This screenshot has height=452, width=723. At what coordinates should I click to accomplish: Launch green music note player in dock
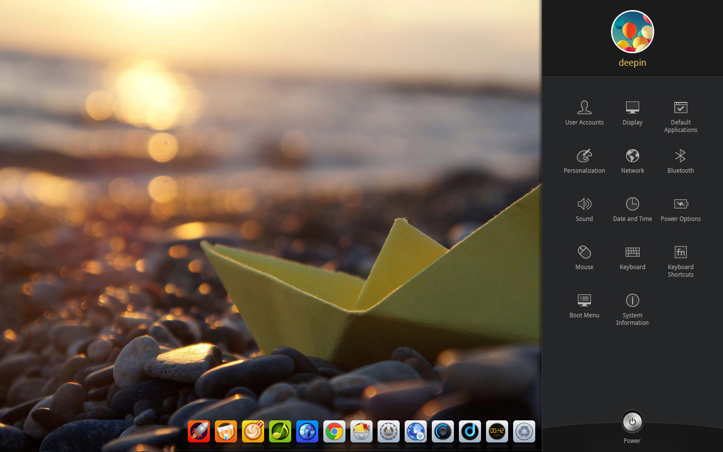click(x=280, y=431)
